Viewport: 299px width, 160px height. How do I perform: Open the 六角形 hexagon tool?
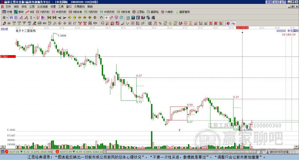[167, 12]
